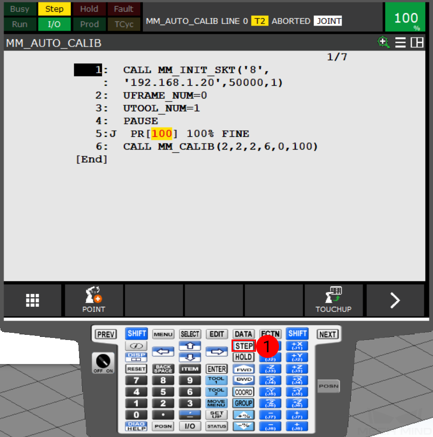Click the DIAG HELP key
The width and height of the screenshot is (433, 437).
(x=137, y=426)
